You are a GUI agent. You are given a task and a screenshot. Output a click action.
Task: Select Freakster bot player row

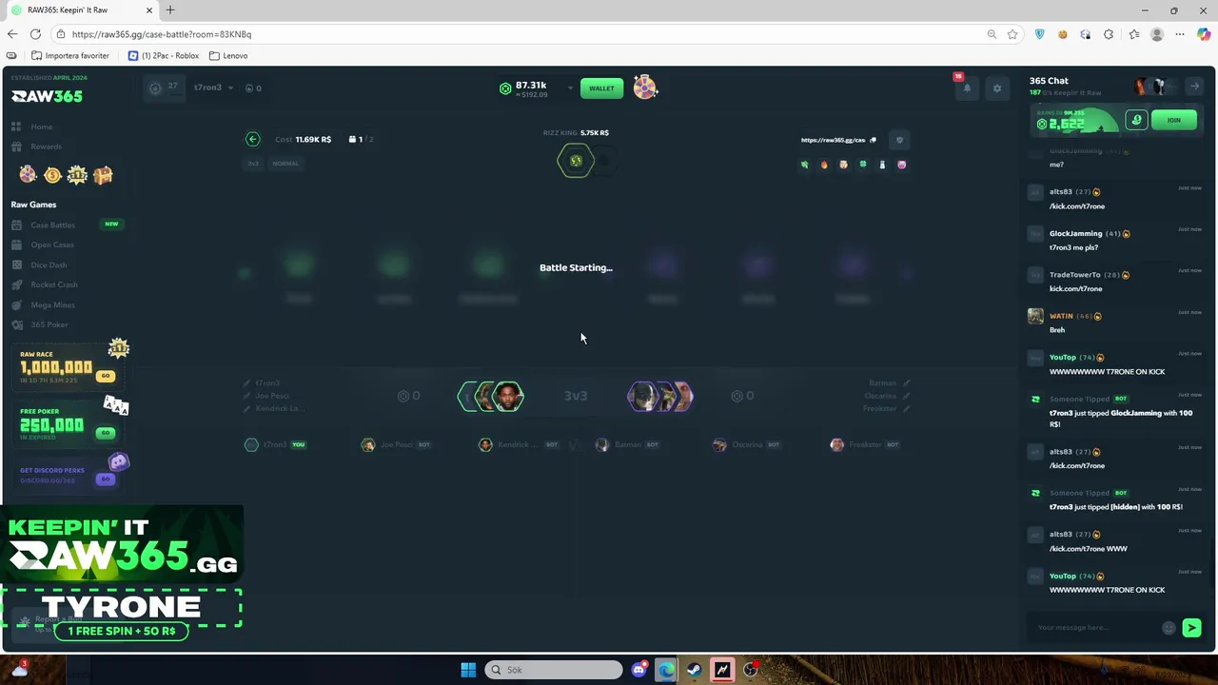click(x=865, y=444)
